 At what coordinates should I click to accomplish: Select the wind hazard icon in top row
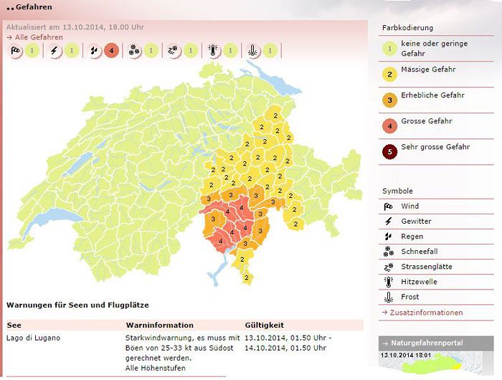[x=16, y=51]
